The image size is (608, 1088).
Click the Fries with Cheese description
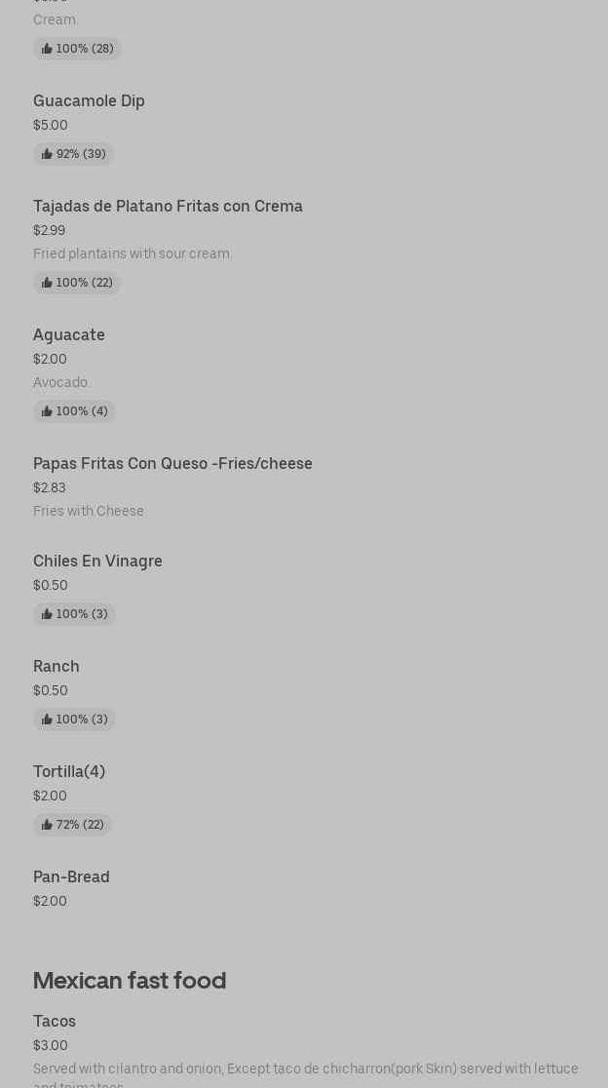(x=89, y=511)
